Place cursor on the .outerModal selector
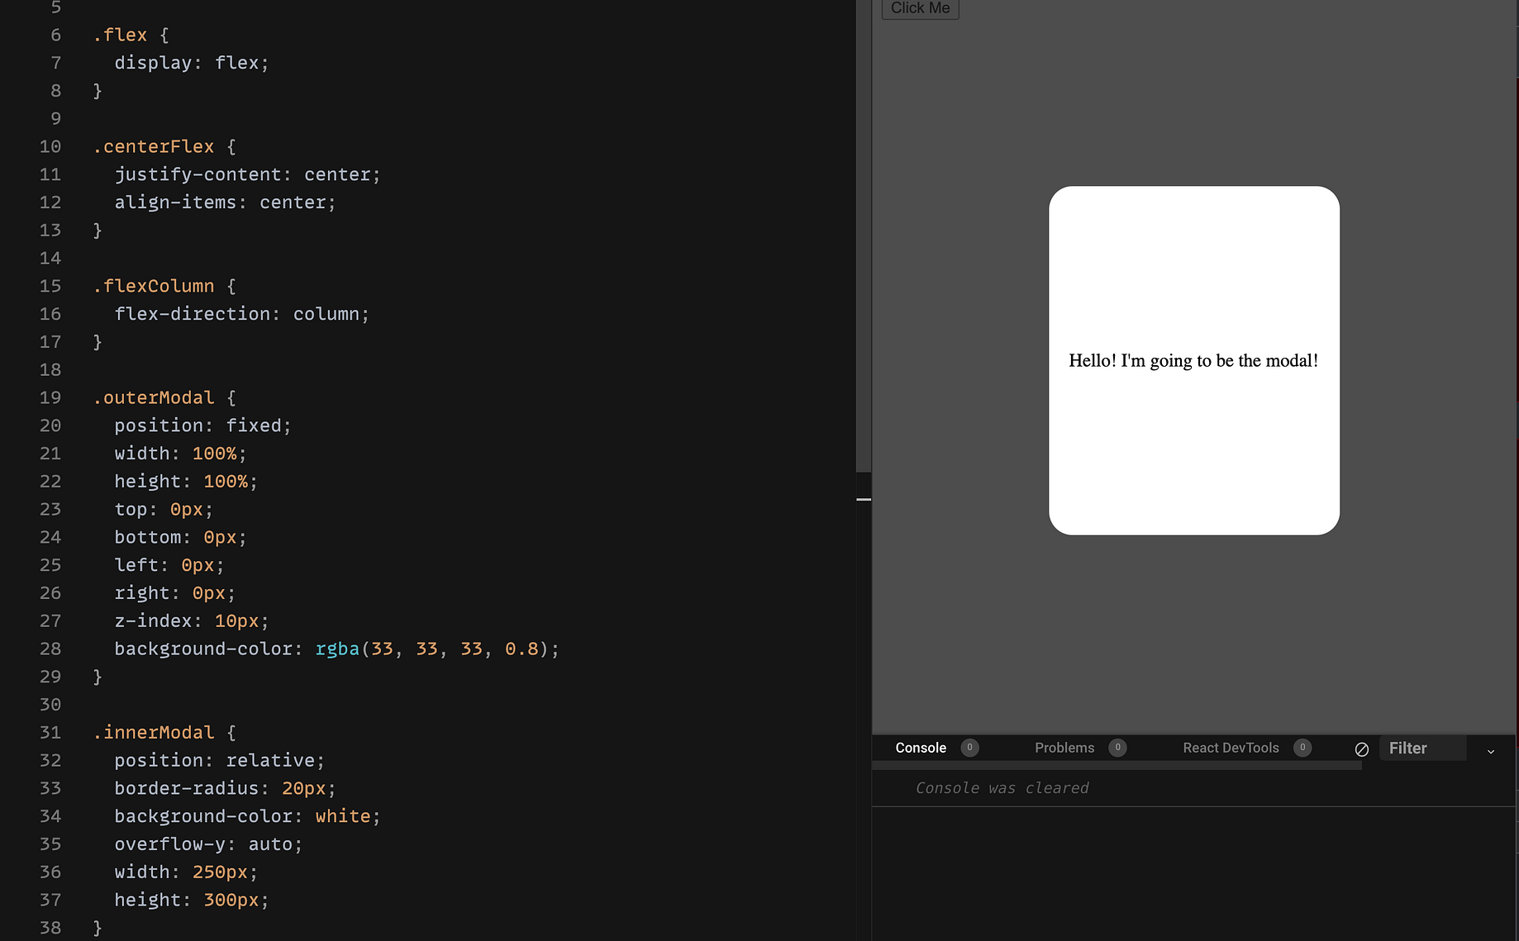 (154, 397)
